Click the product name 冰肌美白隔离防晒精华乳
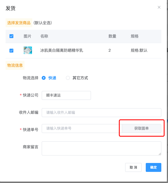Viewport: 168px width, 183px height. click(x=62, y=50)
